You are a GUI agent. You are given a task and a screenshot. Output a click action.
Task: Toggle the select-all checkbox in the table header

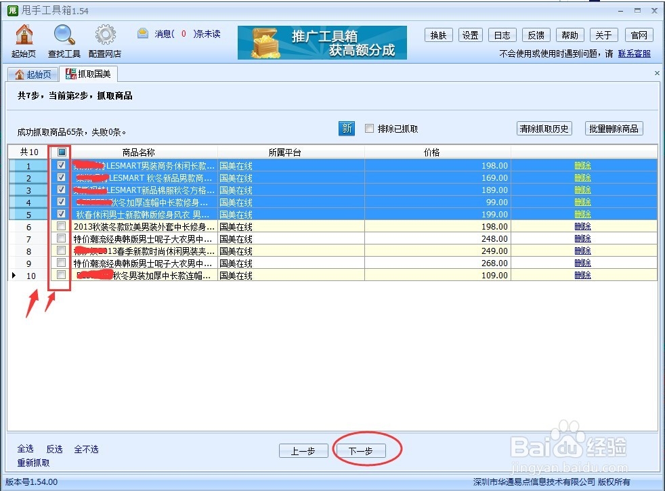pyautogui.click(x=60, y=152)
